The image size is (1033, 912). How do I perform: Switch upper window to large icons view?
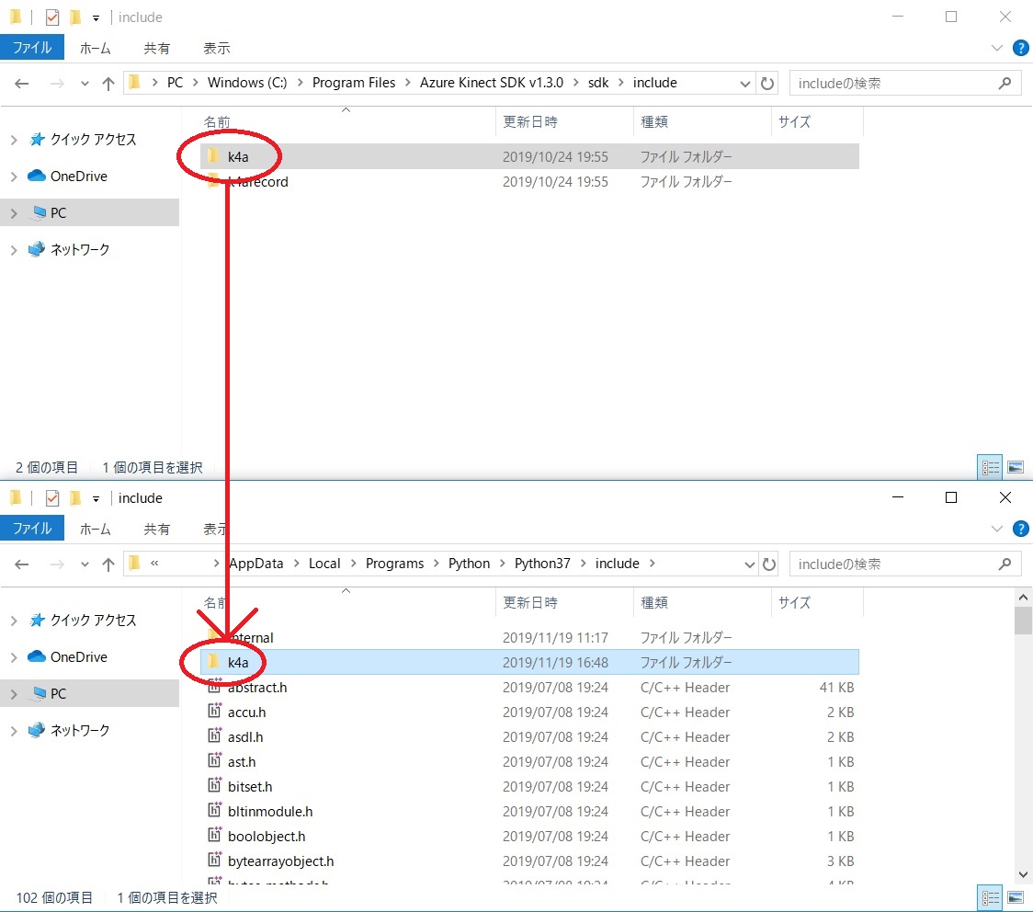[x=1016, y=467]
